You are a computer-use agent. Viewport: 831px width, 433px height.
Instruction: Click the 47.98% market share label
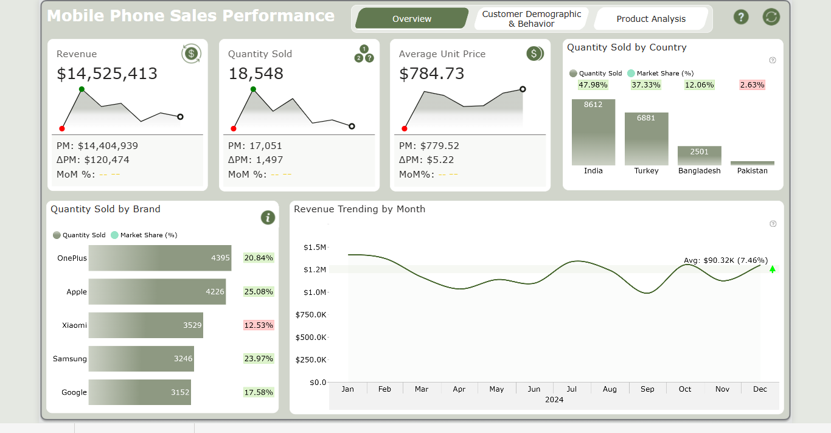[x=593, y=85]
